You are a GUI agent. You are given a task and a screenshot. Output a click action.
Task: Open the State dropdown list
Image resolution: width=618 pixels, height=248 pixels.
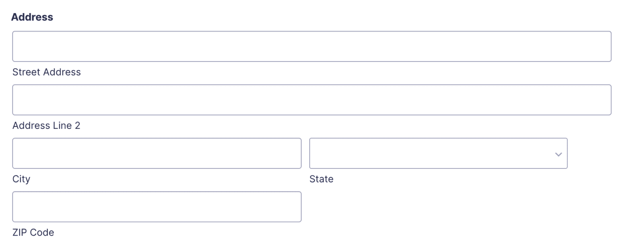438,153
